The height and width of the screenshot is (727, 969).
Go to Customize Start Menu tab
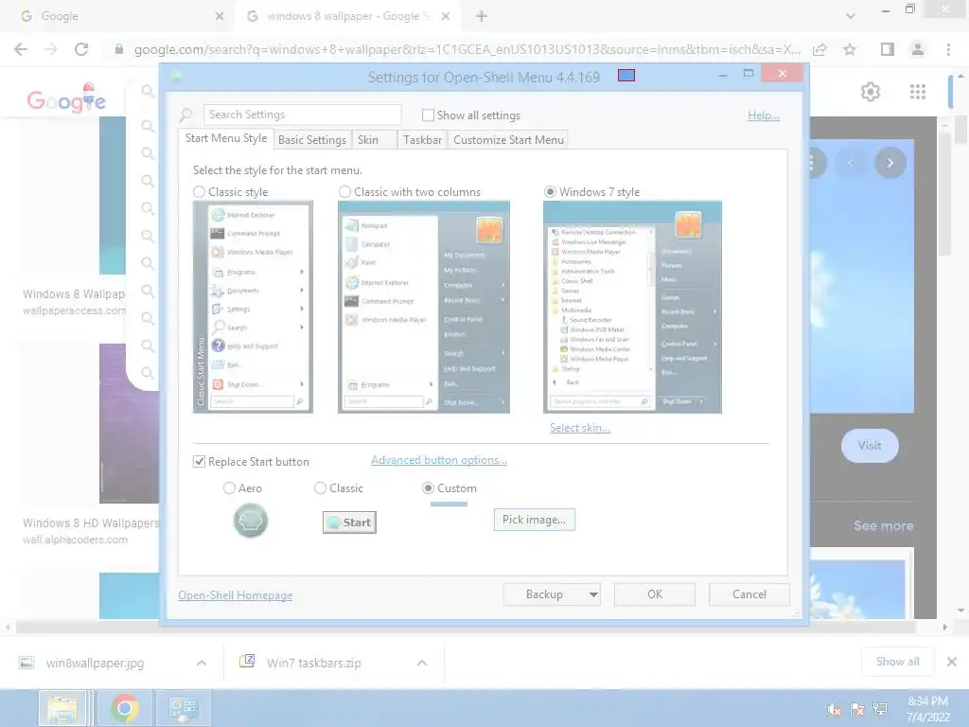tap(508, 140)
